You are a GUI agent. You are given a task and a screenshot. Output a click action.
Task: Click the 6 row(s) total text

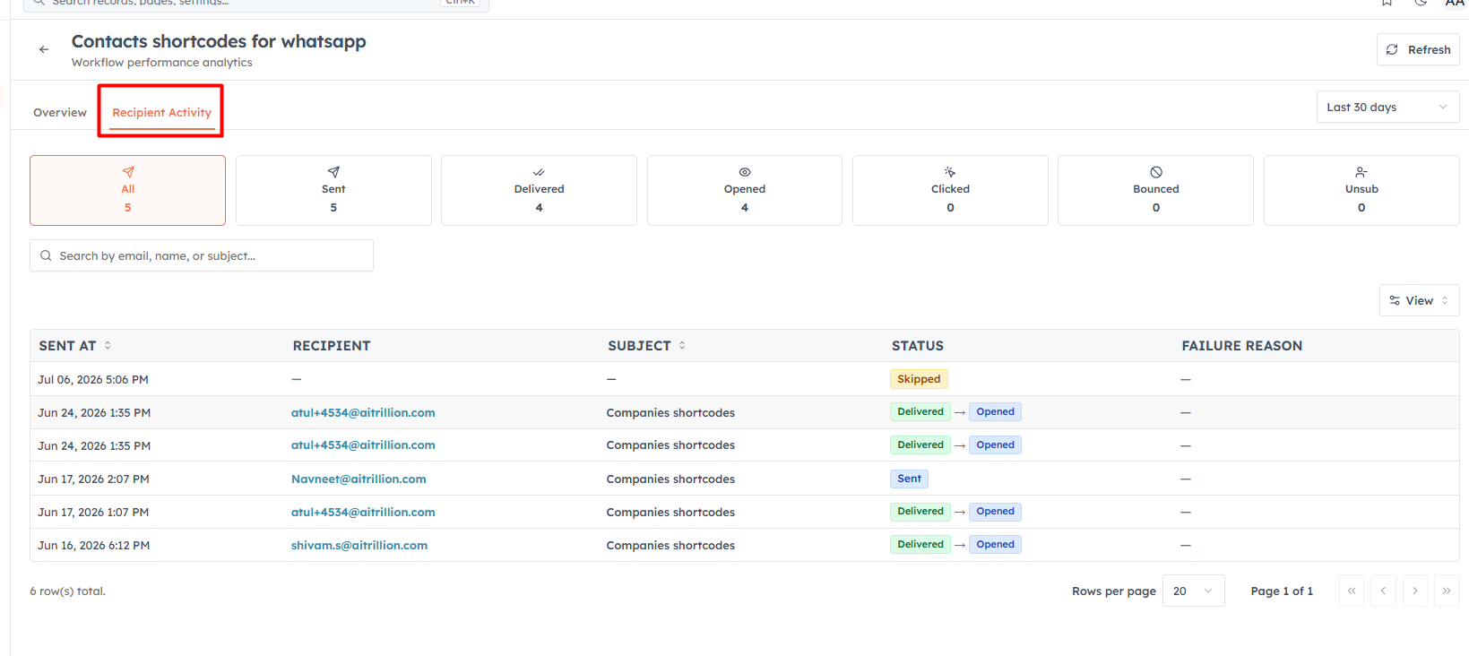pos(67,591)
